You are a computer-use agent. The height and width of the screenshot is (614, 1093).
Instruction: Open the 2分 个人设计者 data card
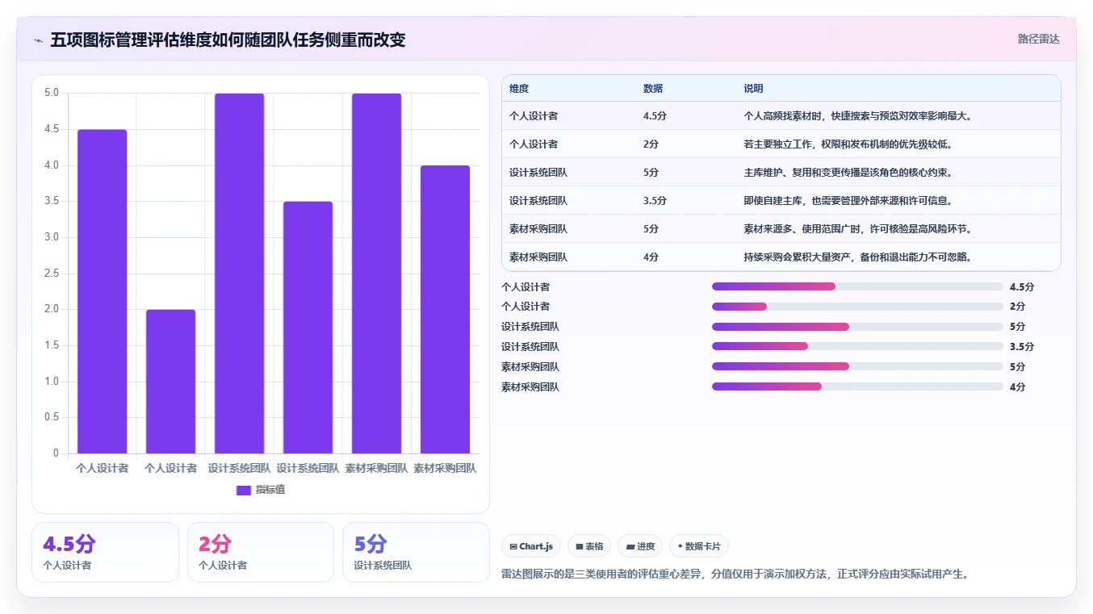pos(260,552)
